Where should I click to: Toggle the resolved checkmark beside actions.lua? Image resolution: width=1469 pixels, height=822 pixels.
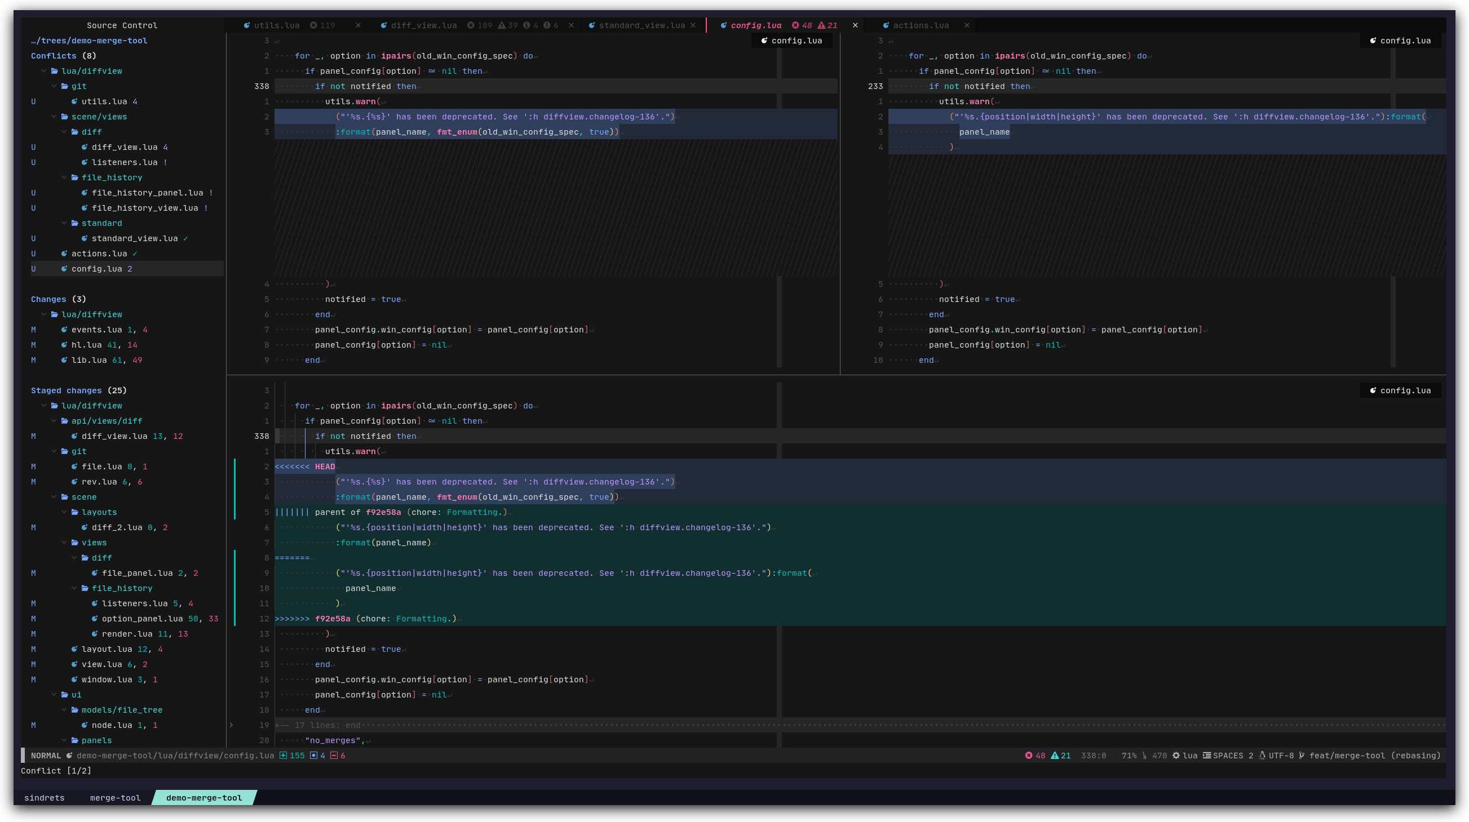[x=136, y=253]
